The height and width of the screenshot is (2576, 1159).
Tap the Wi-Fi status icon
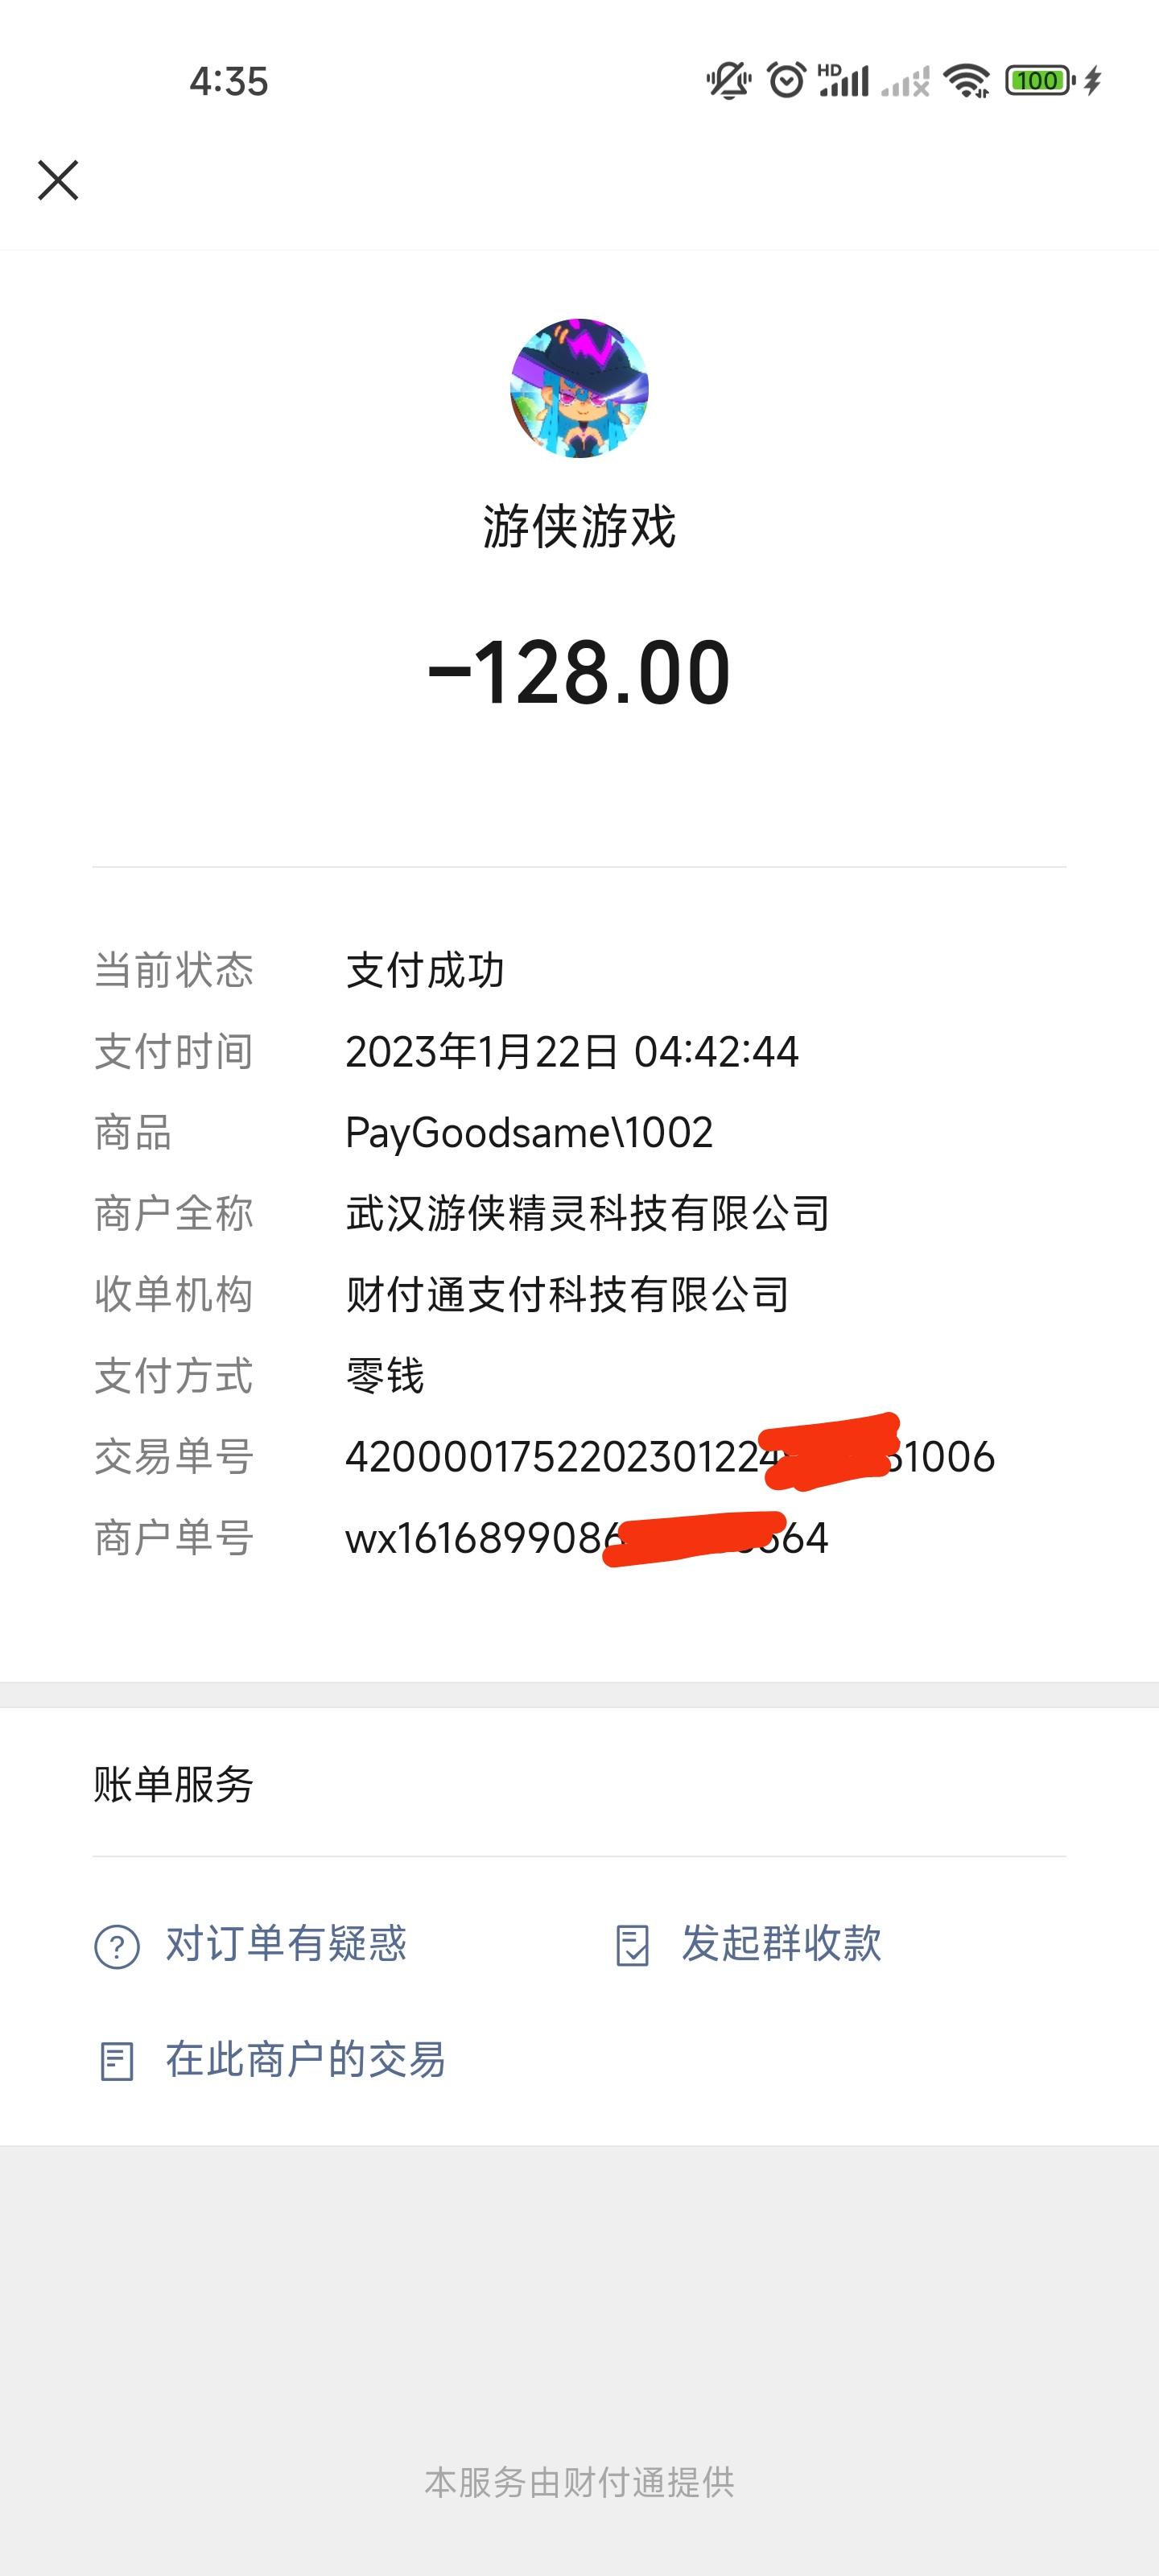967,80
